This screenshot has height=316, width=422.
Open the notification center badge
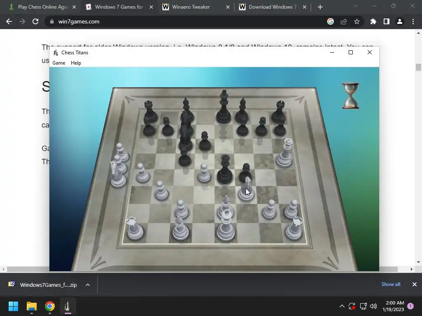coord(410,306)
